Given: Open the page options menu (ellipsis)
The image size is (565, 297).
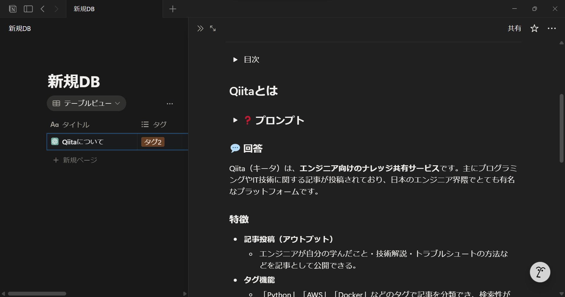Looking at the screenshot, I should click(x=552, y=28).
